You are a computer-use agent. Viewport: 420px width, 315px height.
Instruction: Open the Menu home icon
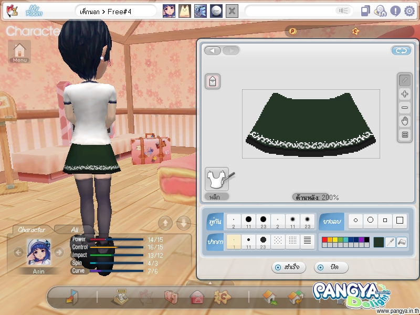tap(19, 51)
